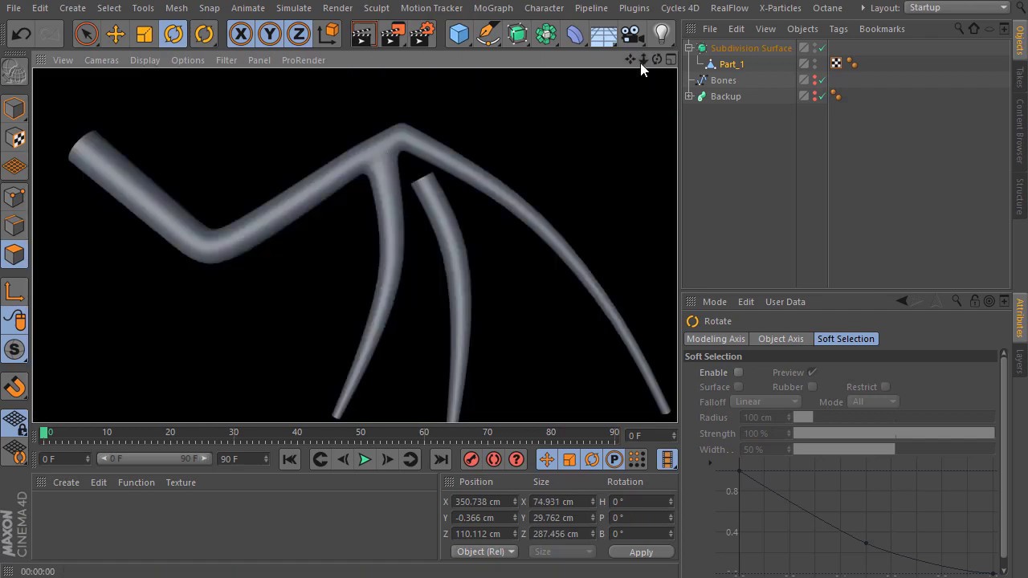Click the Apply button
The width and height of the screenshot is (1028, 578).
click(641, 552)
